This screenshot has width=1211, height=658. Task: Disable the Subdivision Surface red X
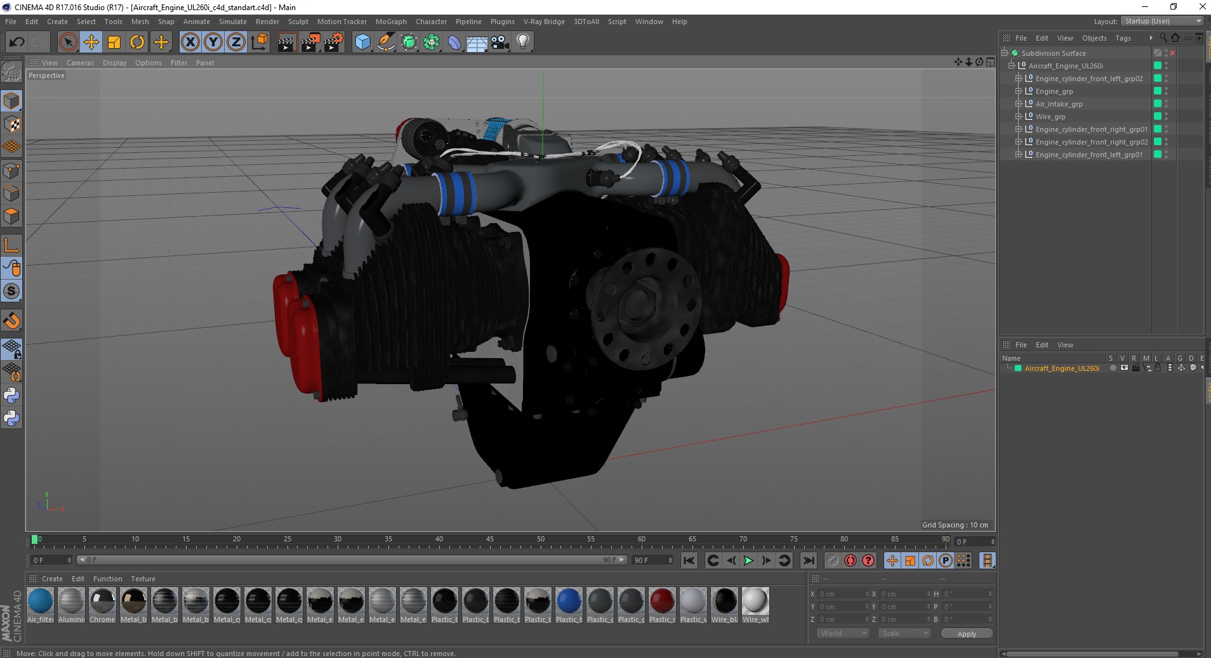tap(1173, 53)
